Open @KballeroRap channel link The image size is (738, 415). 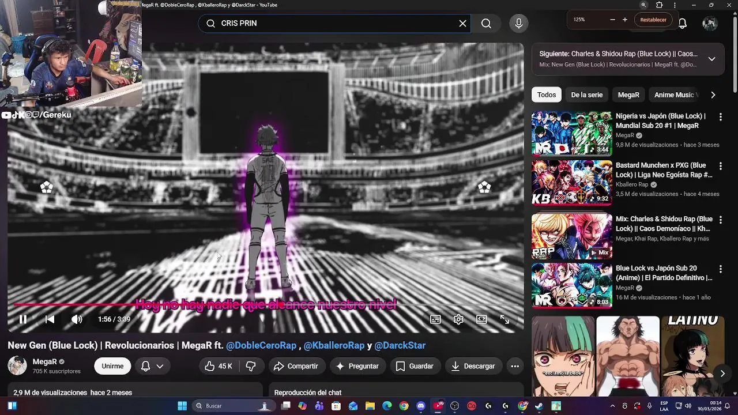[334, 345]
